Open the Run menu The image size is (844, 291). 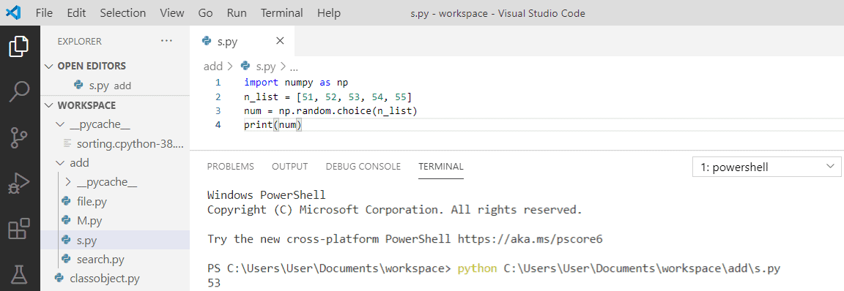tap(237, 12)
